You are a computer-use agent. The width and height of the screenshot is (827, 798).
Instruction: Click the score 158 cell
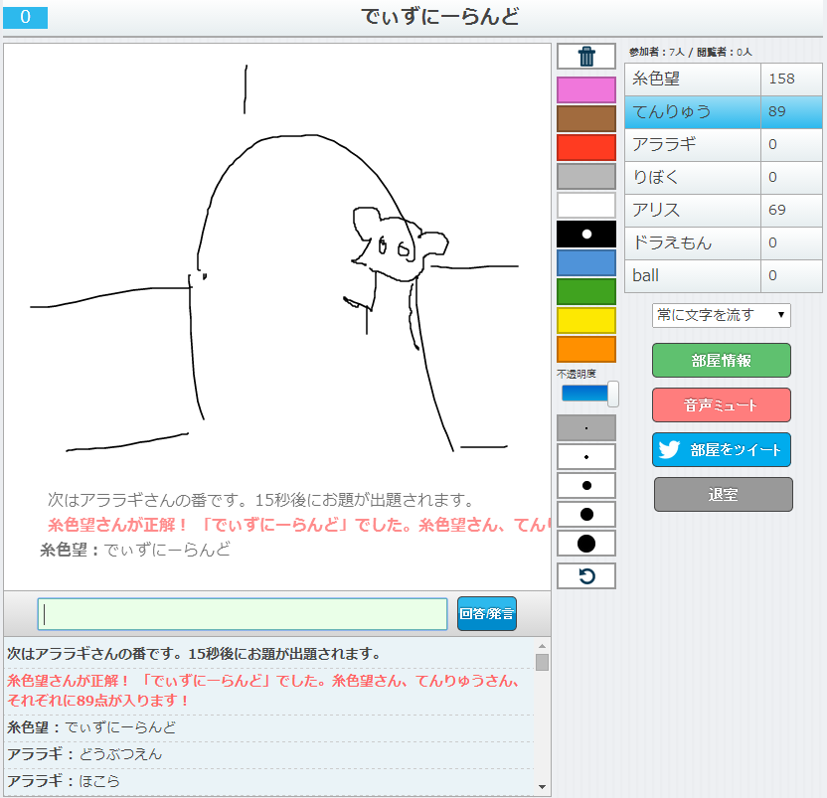tap(791, 80)
